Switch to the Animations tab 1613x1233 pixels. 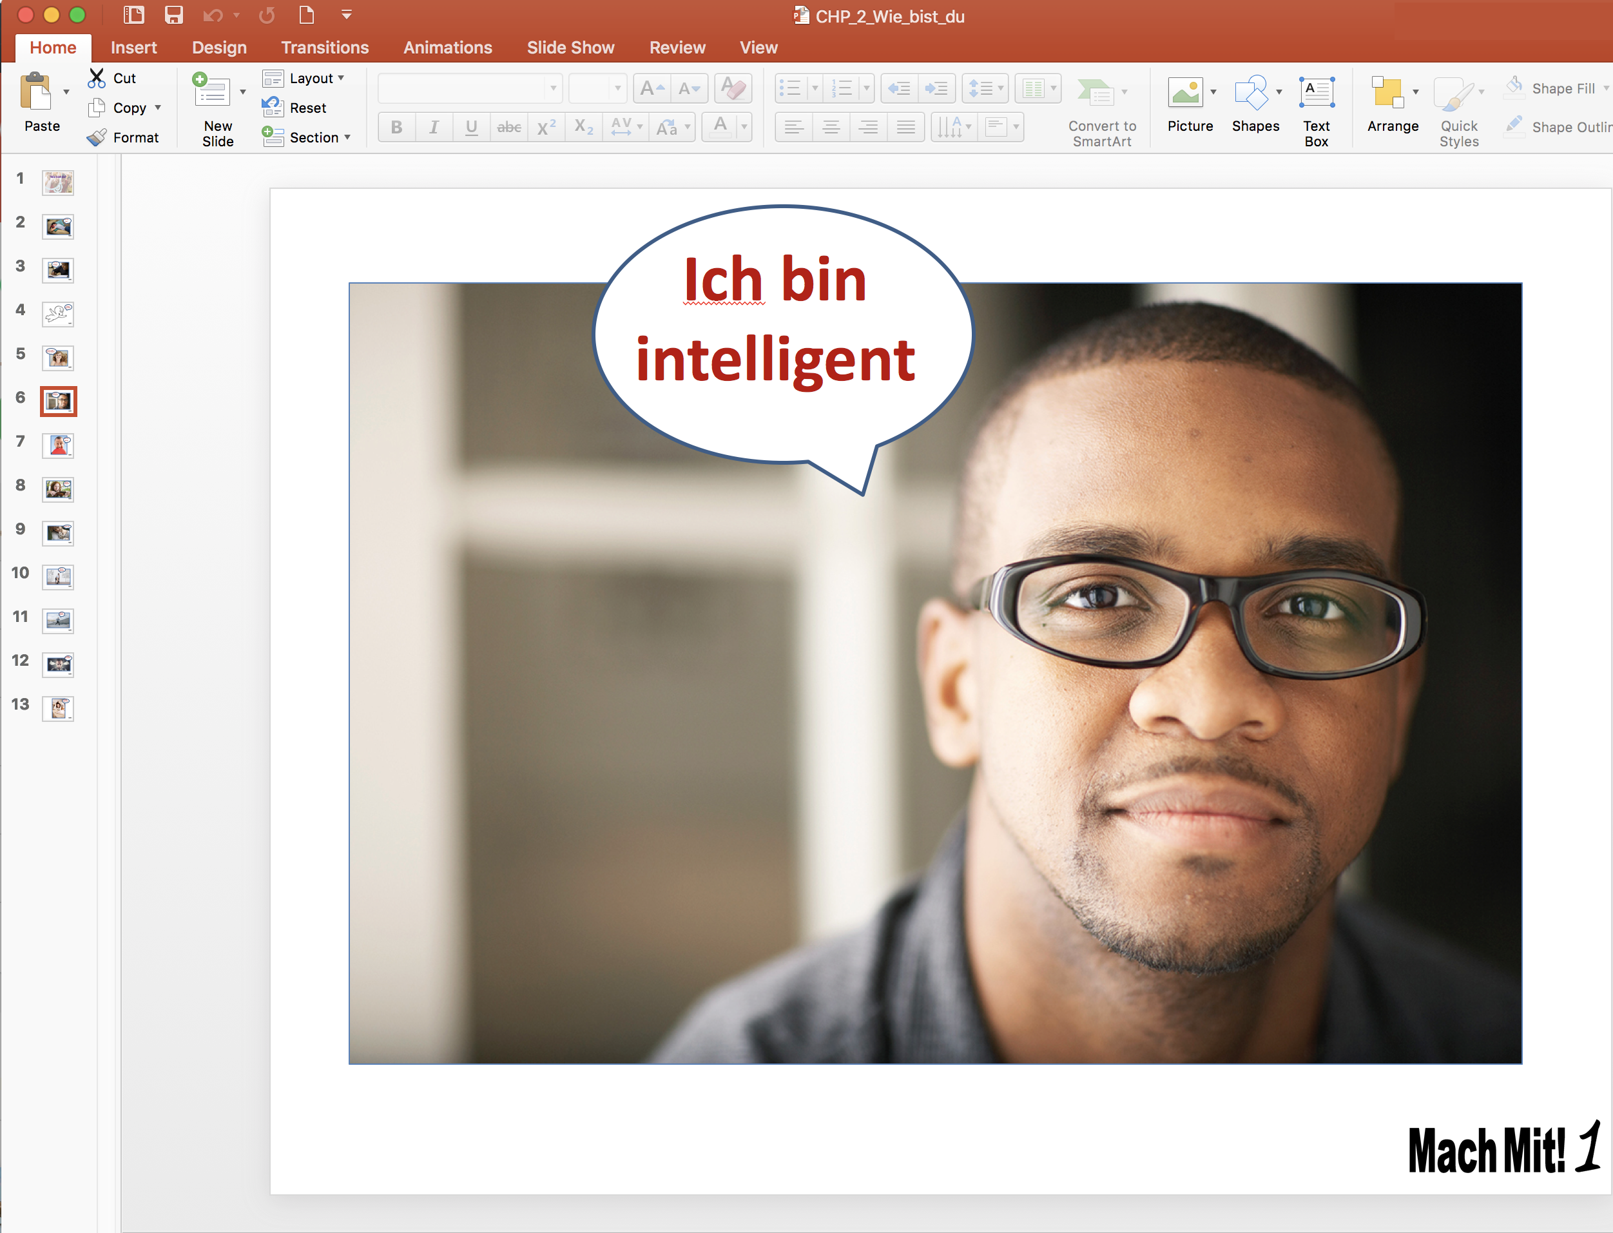(x=448, y=48)
